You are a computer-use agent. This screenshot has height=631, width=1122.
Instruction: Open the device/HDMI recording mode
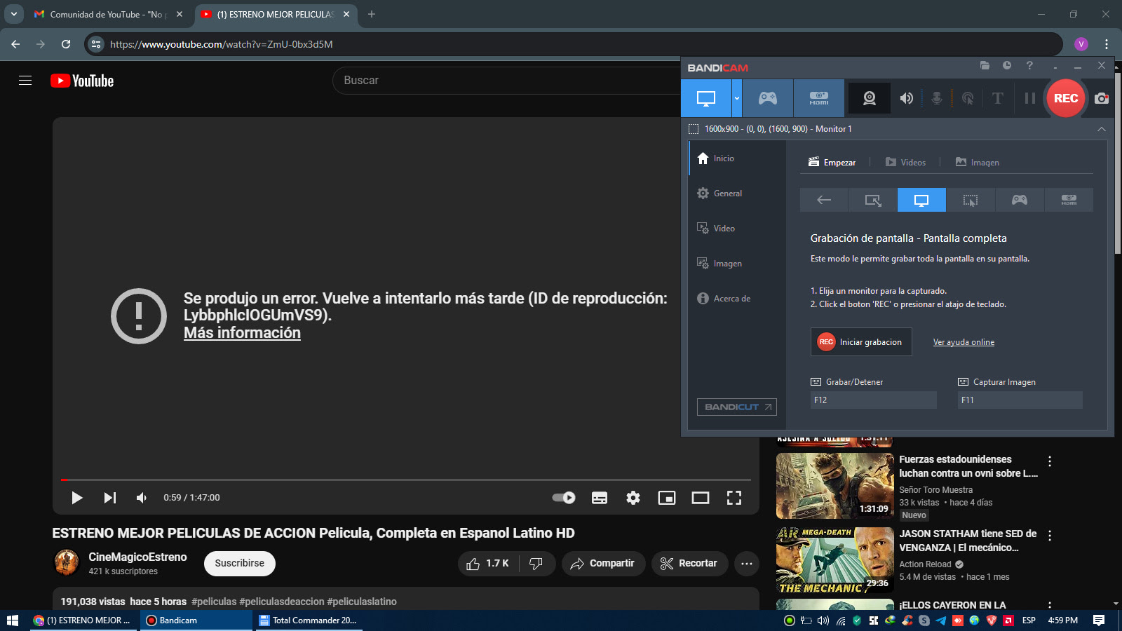[818, 98]
